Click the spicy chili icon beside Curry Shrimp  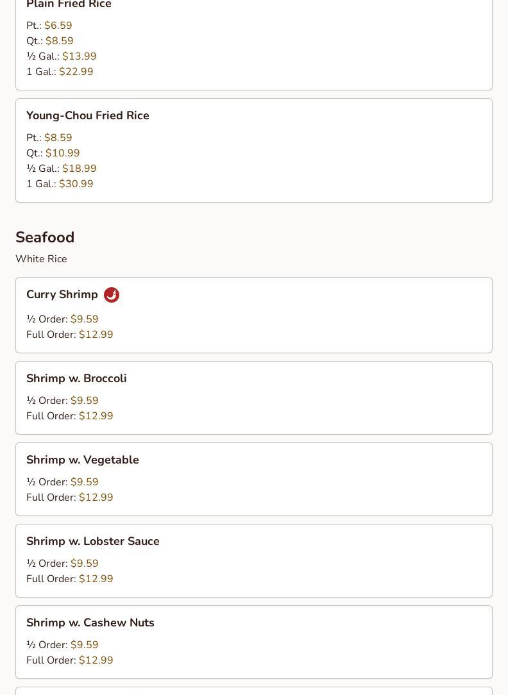click(111, 295)
